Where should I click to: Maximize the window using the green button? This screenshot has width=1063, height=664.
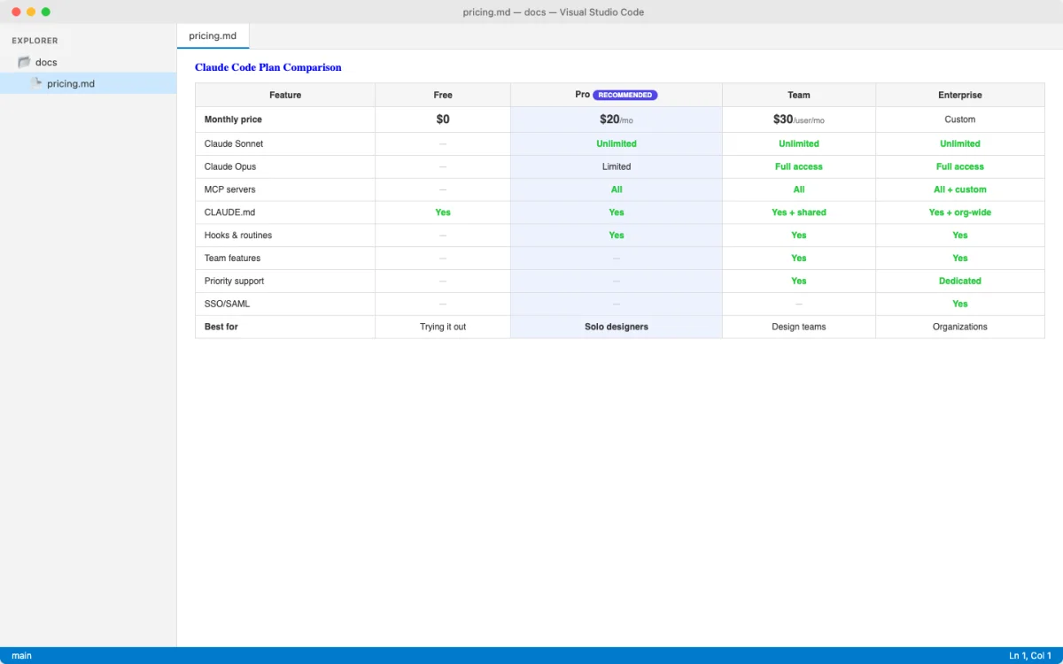46,12
